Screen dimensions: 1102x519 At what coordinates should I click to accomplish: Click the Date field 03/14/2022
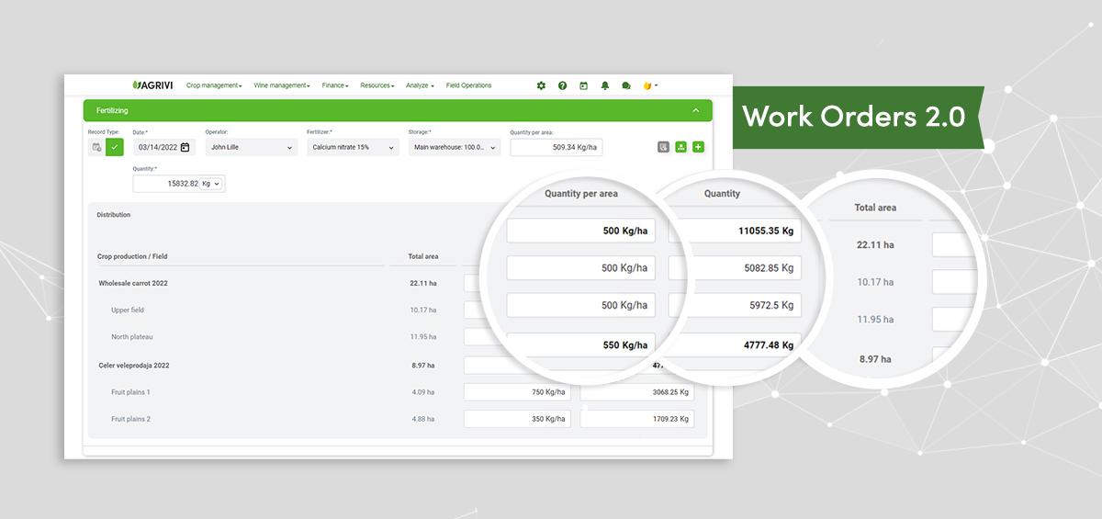click(x=163, y=147)
